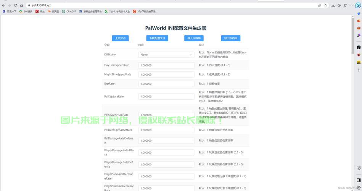
Task: Focus the PalDamageRateDefense value field
Action: [166, 141]
